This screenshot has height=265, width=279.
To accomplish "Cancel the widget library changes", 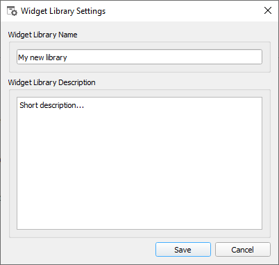I will [243, 249].
